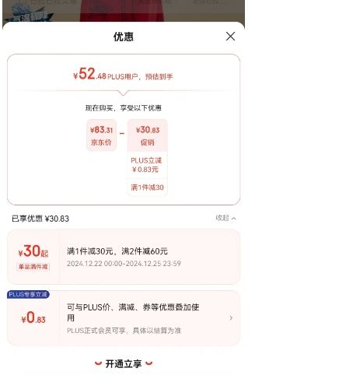Tap the ¥52.48 PLUS用户 预估到手 price

pyautogui.click(x=123, y=74)
